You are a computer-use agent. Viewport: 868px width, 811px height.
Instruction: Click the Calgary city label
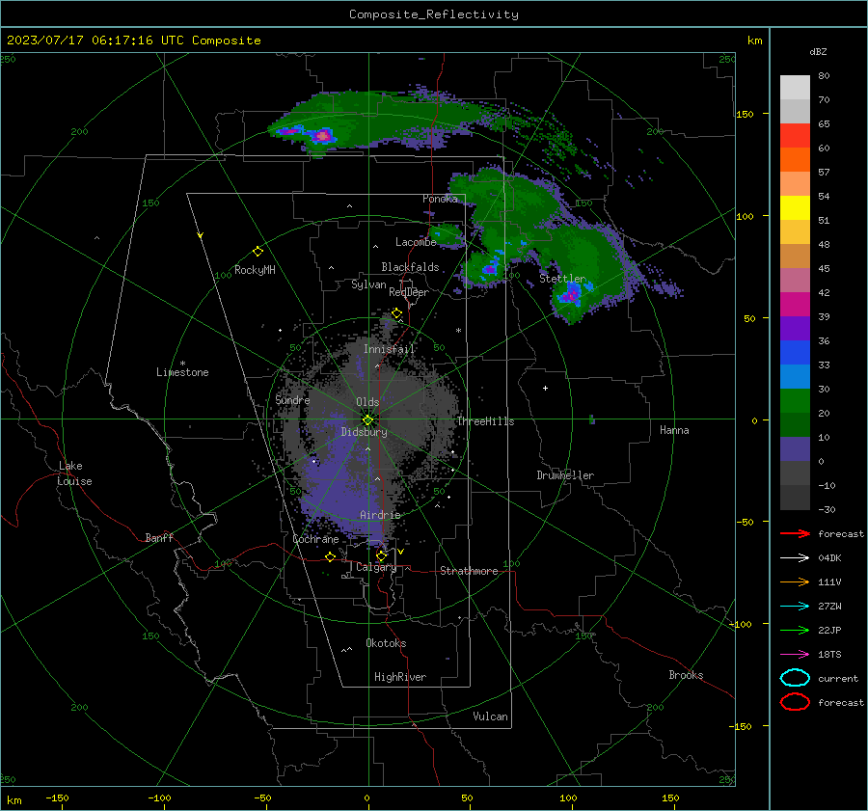click(x=376, y=567)
